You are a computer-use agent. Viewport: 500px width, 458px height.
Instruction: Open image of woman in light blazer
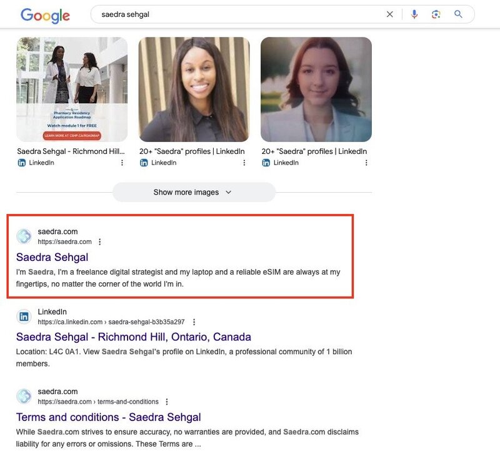click(316, 89)
